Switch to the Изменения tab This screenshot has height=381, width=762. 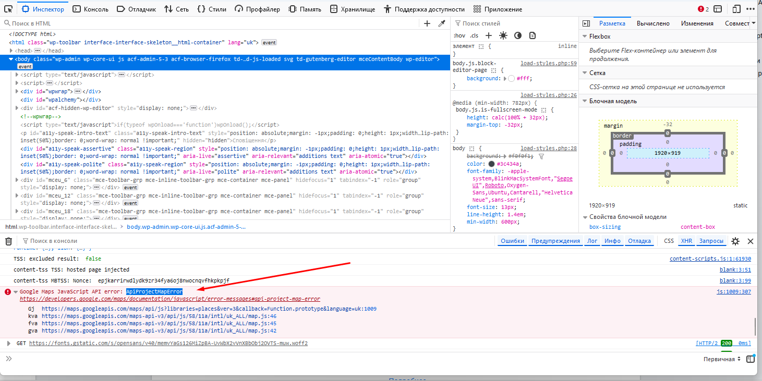[697, 23]
